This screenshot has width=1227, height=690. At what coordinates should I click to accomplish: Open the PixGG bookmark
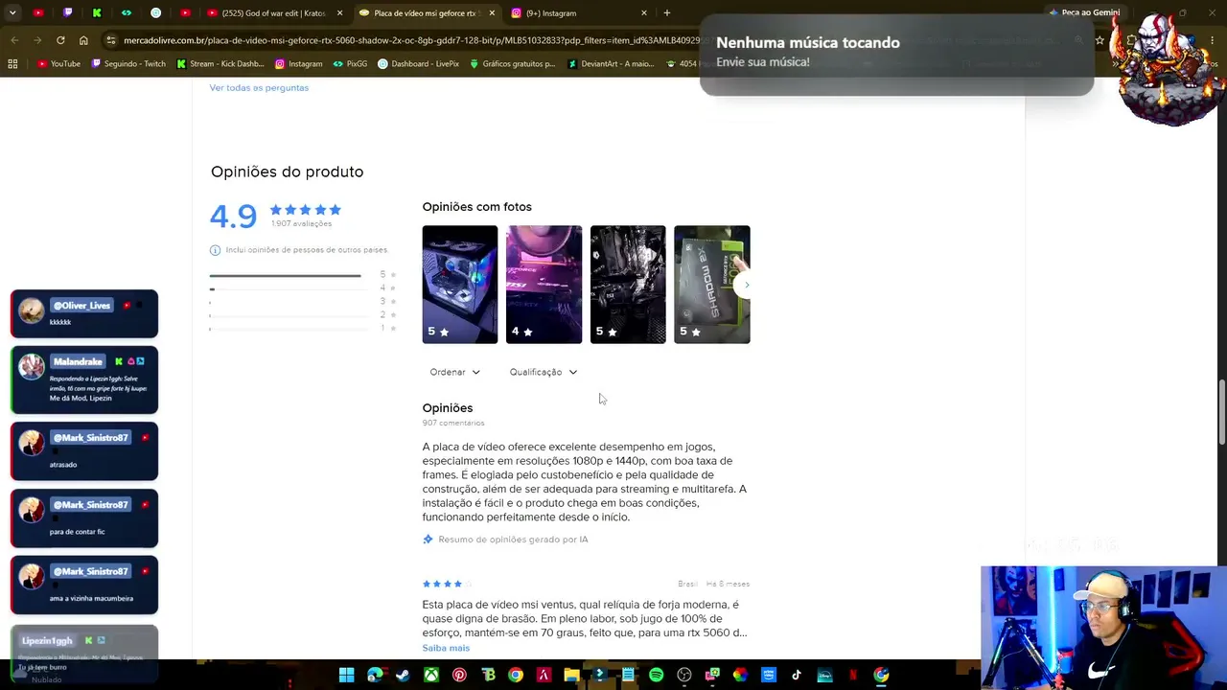350,64
